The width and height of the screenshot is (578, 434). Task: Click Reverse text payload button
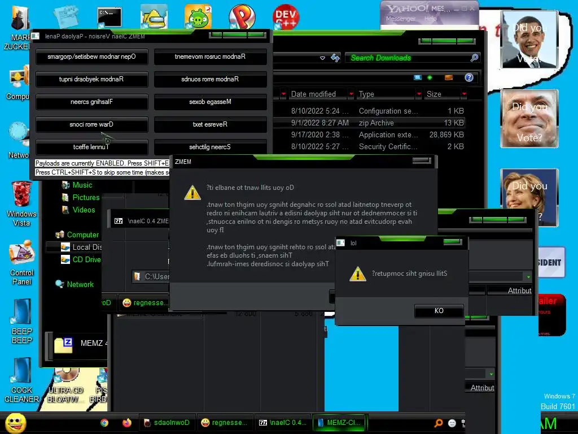[x=210, y=124]
